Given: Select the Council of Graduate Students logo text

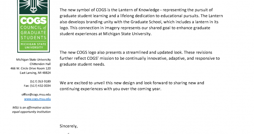Looking at the screenshot, I should (x=34, y=33).
